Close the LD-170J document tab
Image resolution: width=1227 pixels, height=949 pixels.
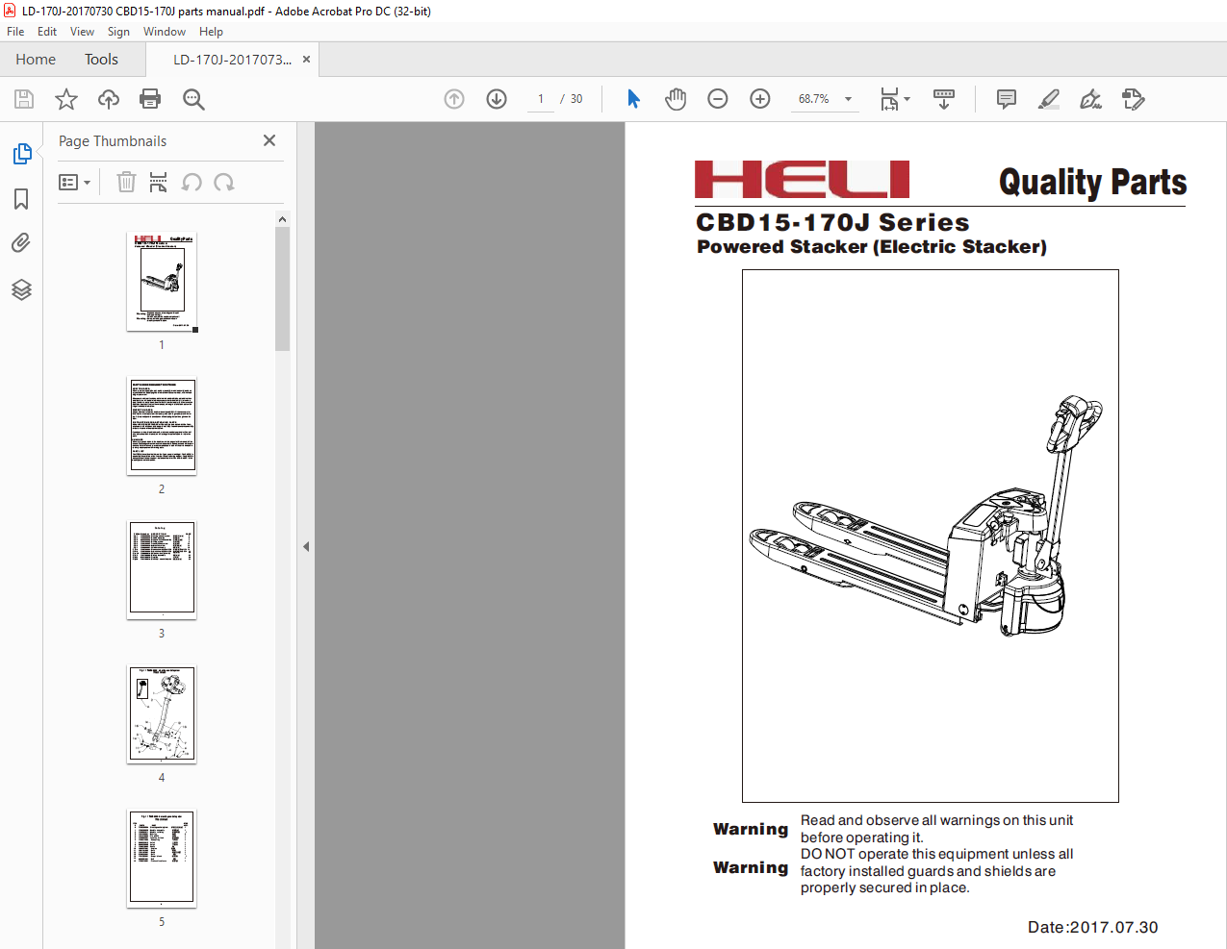(306, 60)
